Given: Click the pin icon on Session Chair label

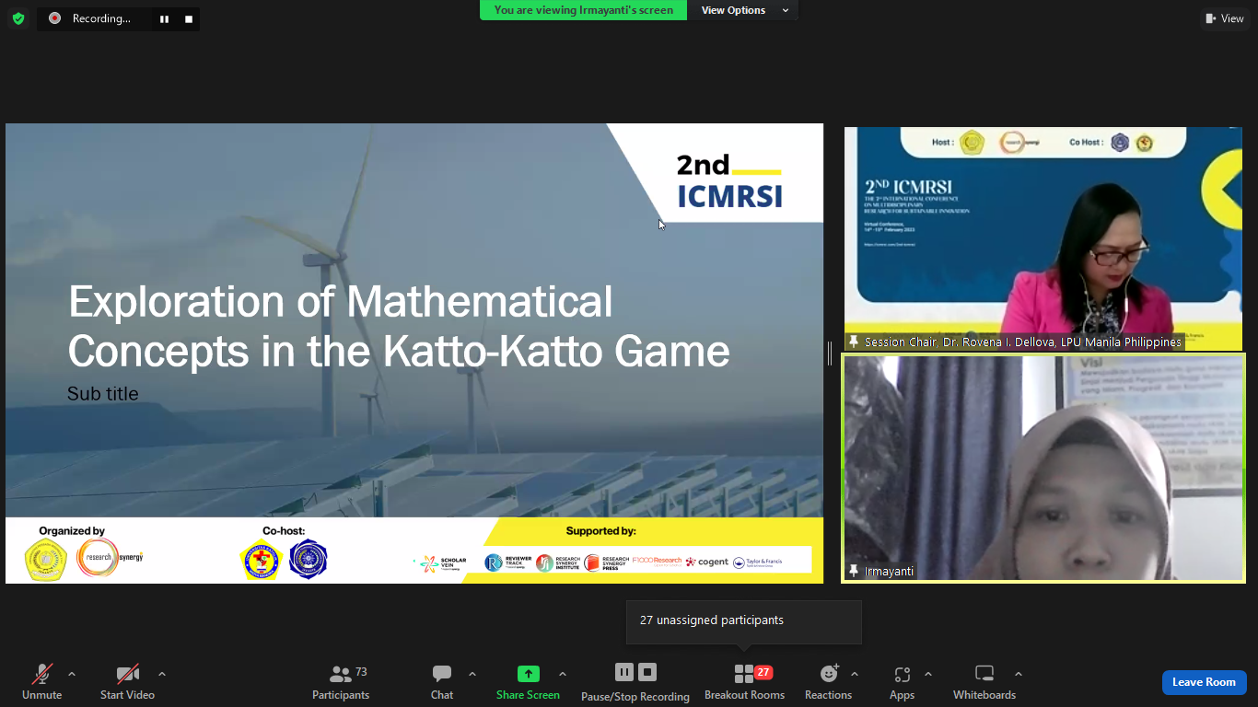Looking at the screenshot, I should pyautogui.click(x=854, y=342).
